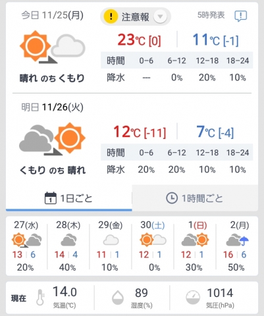Switch to the 1時間ごと tab
This screenshot has width=264, height=316.
(195, 198)
